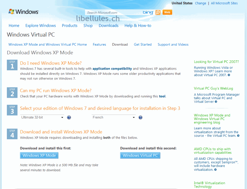
Task: Click Download and install this second label
Action: 149,148
